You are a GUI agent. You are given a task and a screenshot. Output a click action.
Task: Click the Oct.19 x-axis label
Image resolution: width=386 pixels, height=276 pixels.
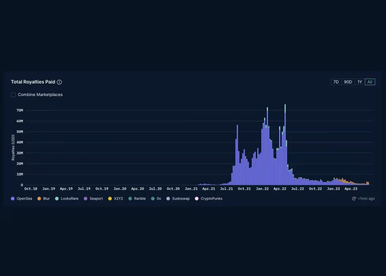[x=102, y=189]
